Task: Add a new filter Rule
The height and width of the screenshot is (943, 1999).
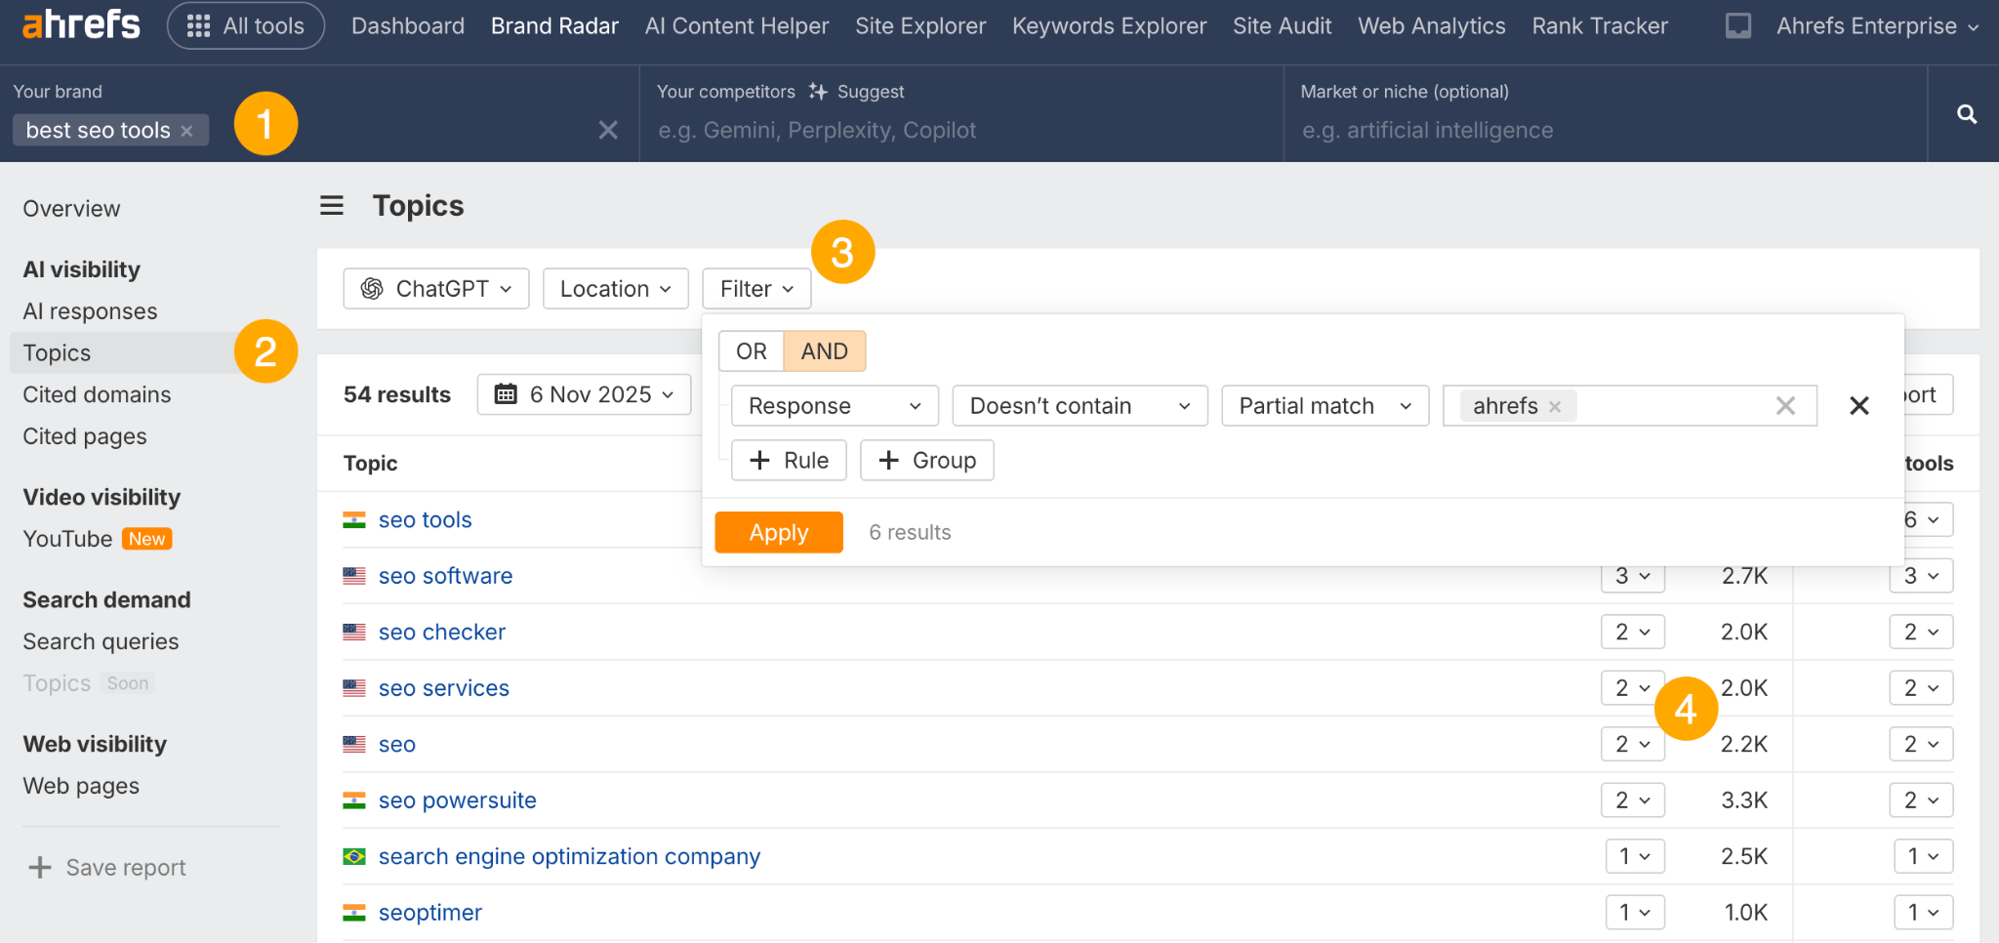Action: [789, 460]
